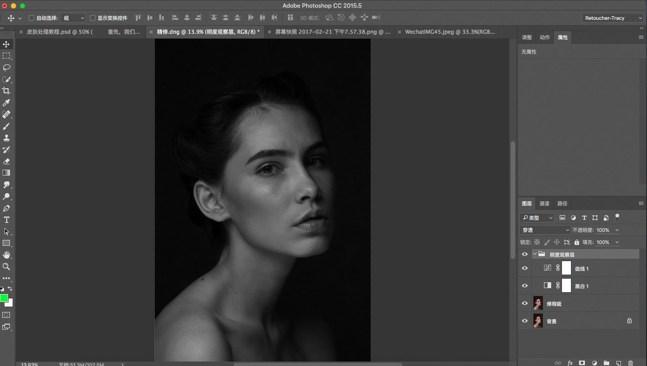Select the Clone Stamp tool
The image size is (647, 366).
(6, 138)
